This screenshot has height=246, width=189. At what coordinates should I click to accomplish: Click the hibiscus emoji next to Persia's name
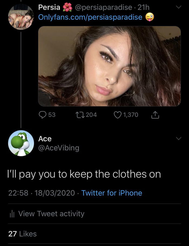point(66,7)
